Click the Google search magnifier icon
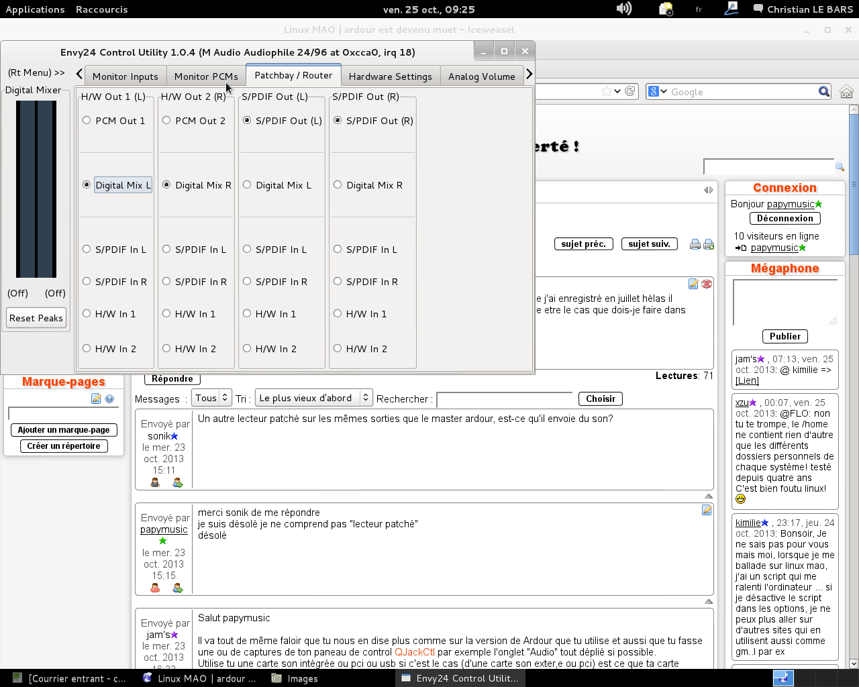859x687 pixels. pyautogui.click(x=824, y=92)
